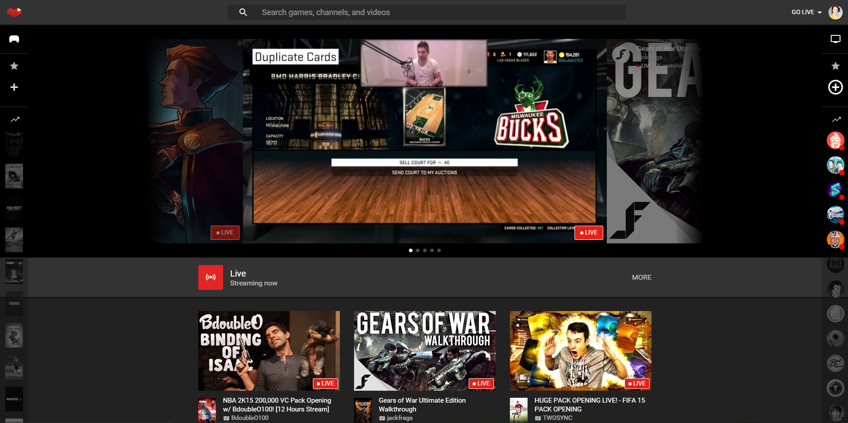The image size is (848, 423).
Task: Open NBA 2K15 game cover beside first video
Action: click(207, 411)
